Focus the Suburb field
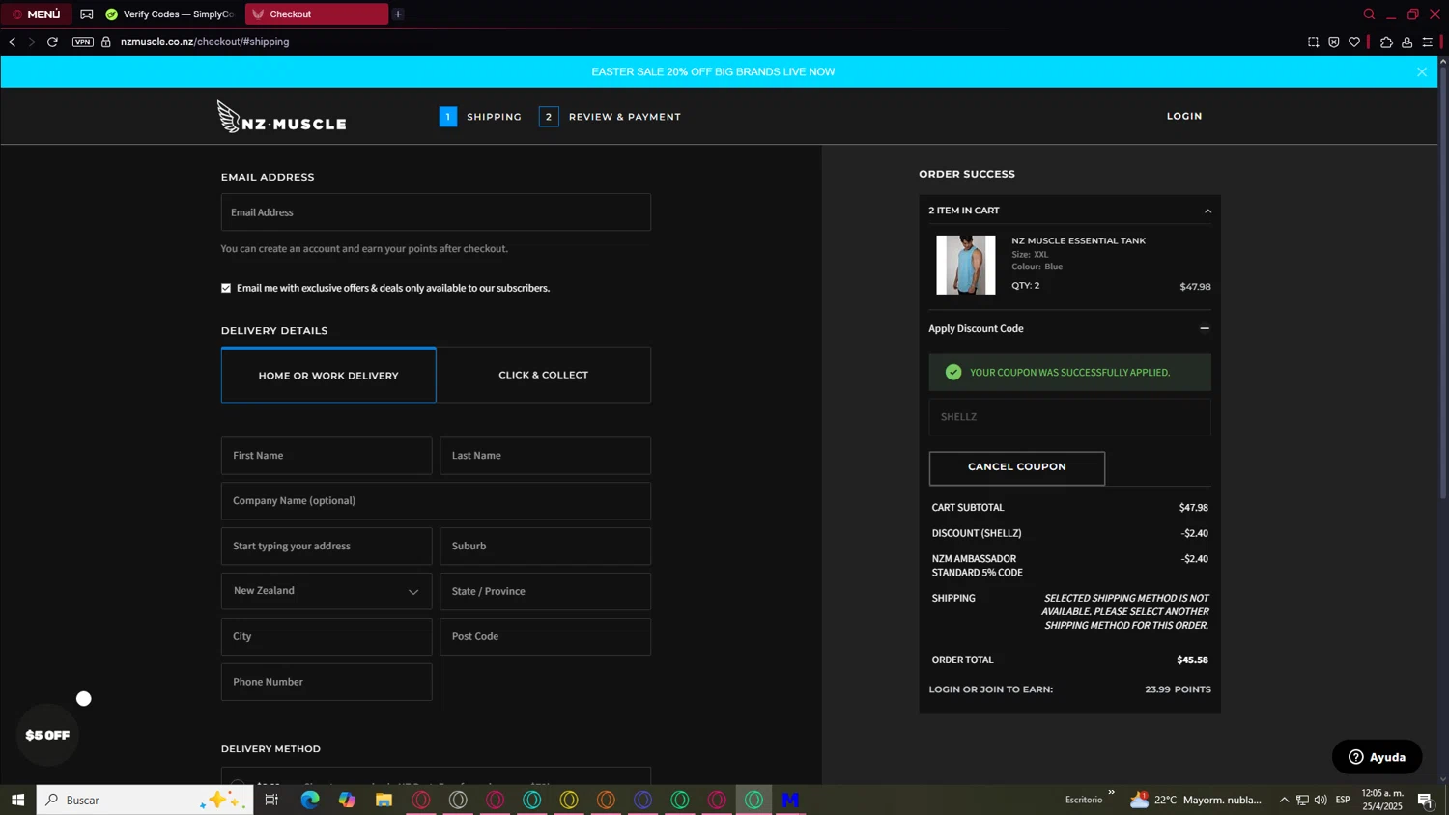Viewport: 1449px width, 815px height. click(545, 547)
